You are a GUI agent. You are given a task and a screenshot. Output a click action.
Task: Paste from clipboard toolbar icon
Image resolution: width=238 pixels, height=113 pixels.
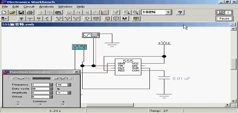pyautogui.click(x=58, y=12)
